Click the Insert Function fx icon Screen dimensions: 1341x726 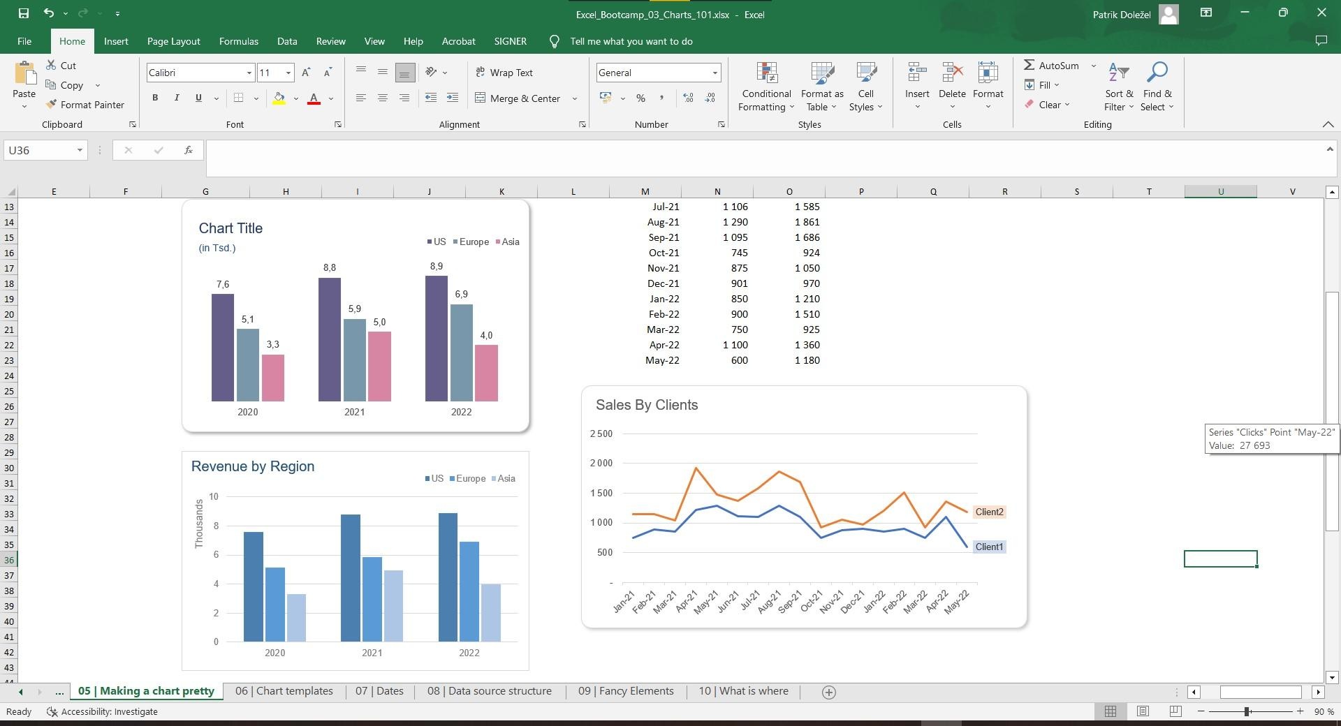point(189,150)
